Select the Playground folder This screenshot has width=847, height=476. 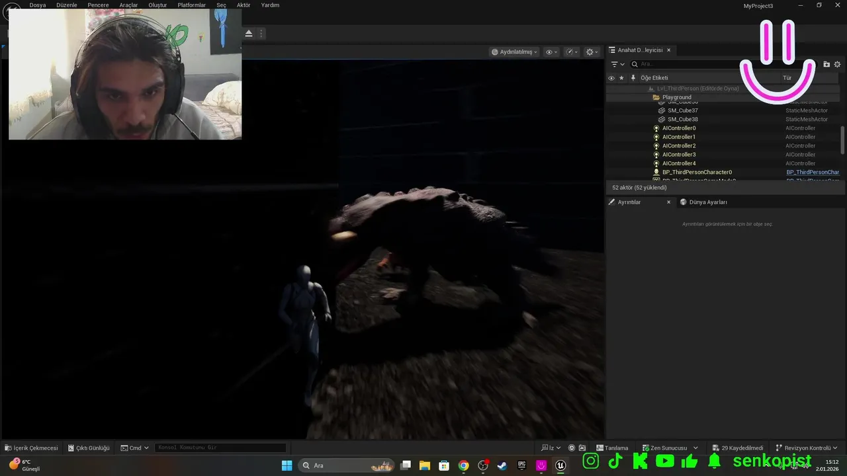pyautogui.click(x=676, y=97)
